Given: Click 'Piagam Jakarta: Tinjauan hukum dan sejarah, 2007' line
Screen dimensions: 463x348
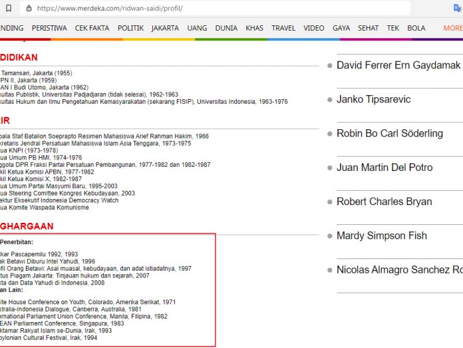Looking at the screenshot, I should [x=74, y=276].
